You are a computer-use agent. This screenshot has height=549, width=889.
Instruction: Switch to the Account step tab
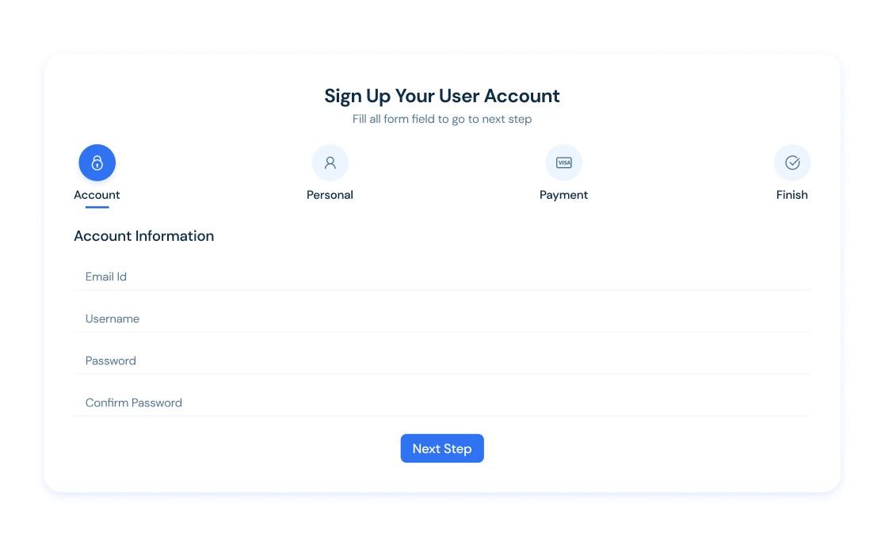click(x=97, y=194)
